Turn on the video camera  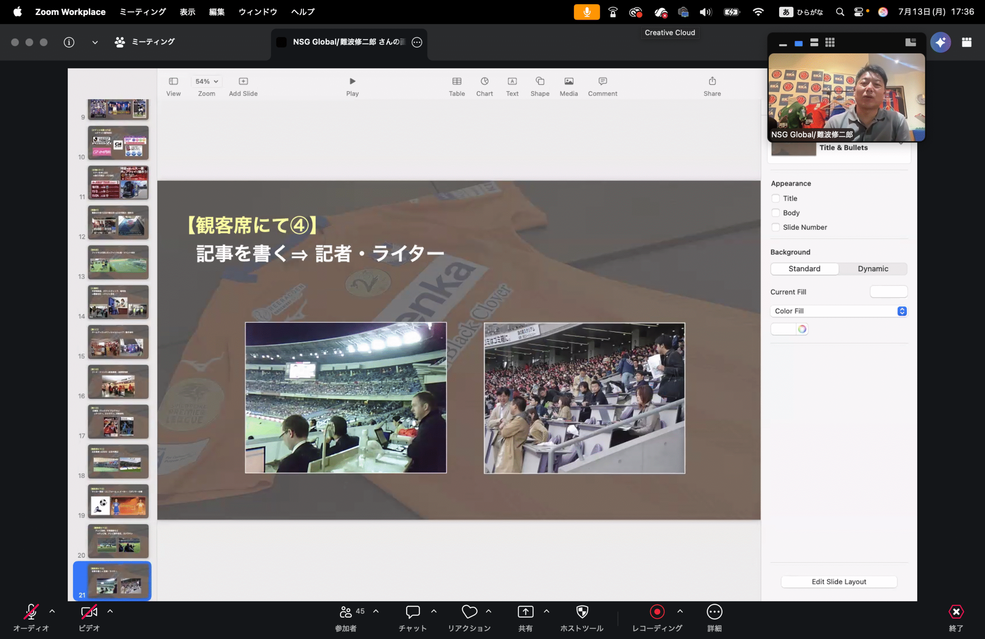pos(89,611)
